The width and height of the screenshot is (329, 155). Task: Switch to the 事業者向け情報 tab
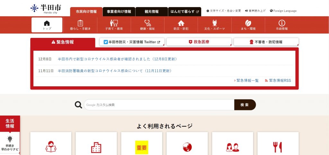(119, 12)
